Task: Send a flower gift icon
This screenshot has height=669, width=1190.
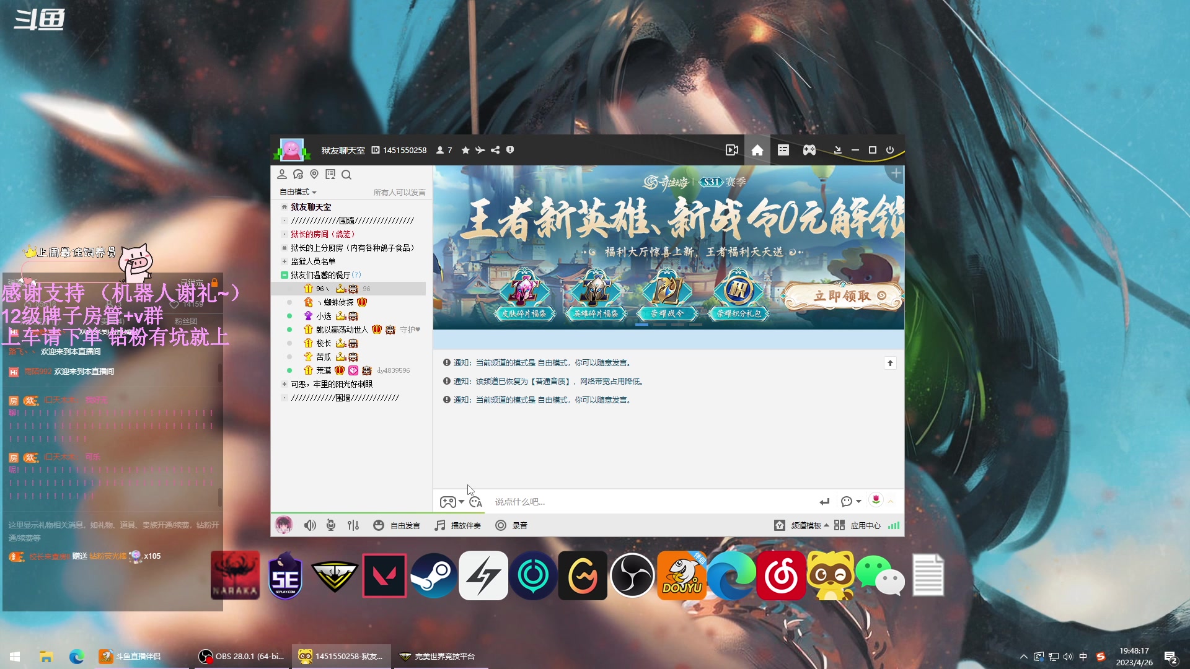Action: click(876, 499)
